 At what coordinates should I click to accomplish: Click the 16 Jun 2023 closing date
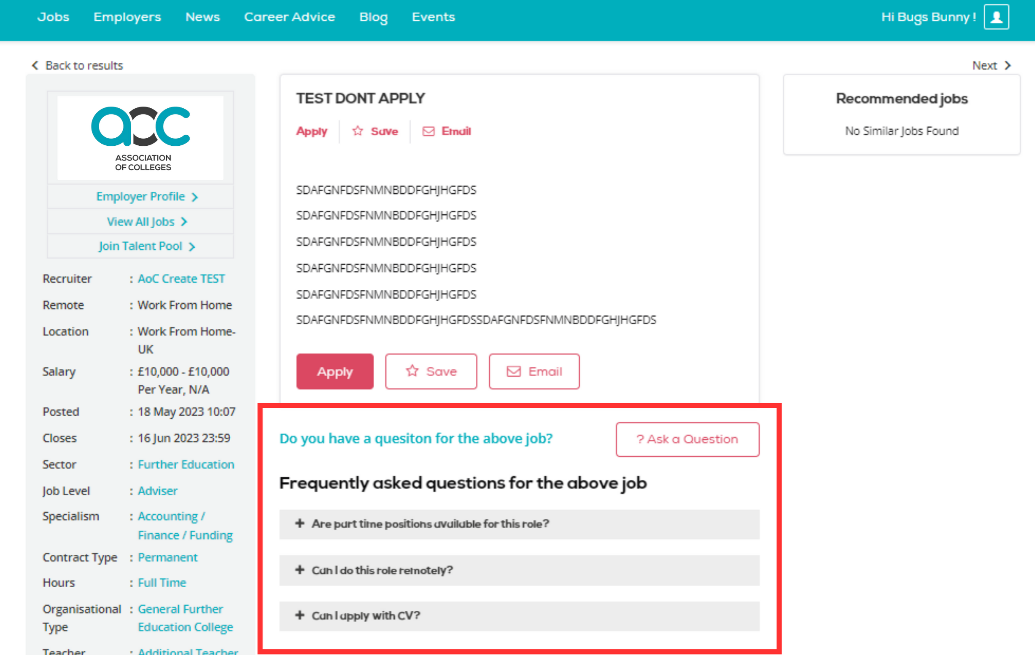(184, 438)
